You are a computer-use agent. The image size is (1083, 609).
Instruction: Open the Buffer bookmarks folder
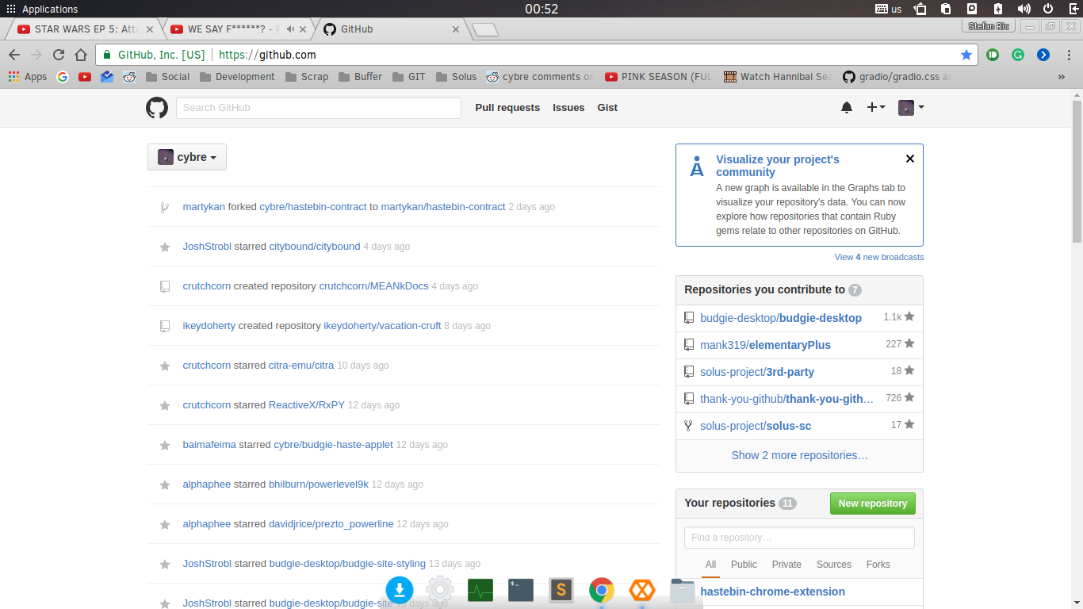(x=360, y=77)
